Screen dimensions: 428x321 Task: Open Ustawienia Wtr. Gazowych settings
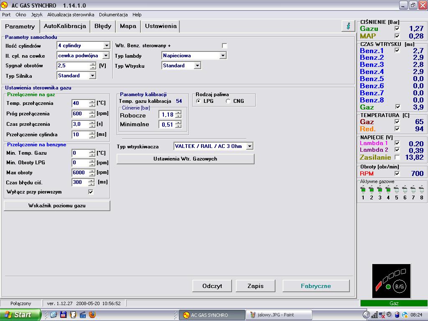pyautogui.click(x=185, y=159)
